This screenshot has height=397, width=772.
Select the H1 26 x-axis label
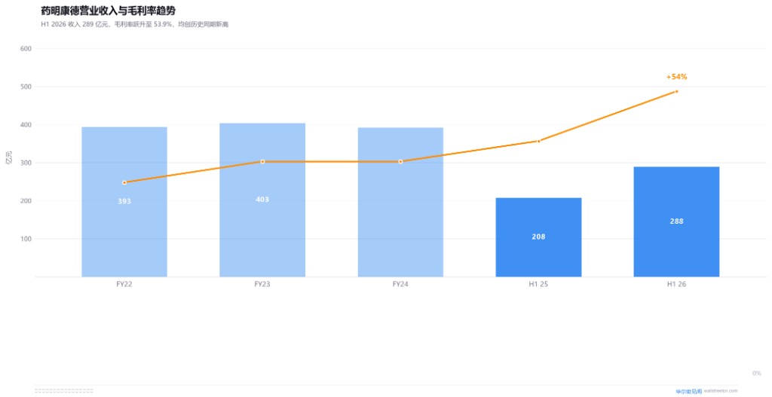click(676, 284)
